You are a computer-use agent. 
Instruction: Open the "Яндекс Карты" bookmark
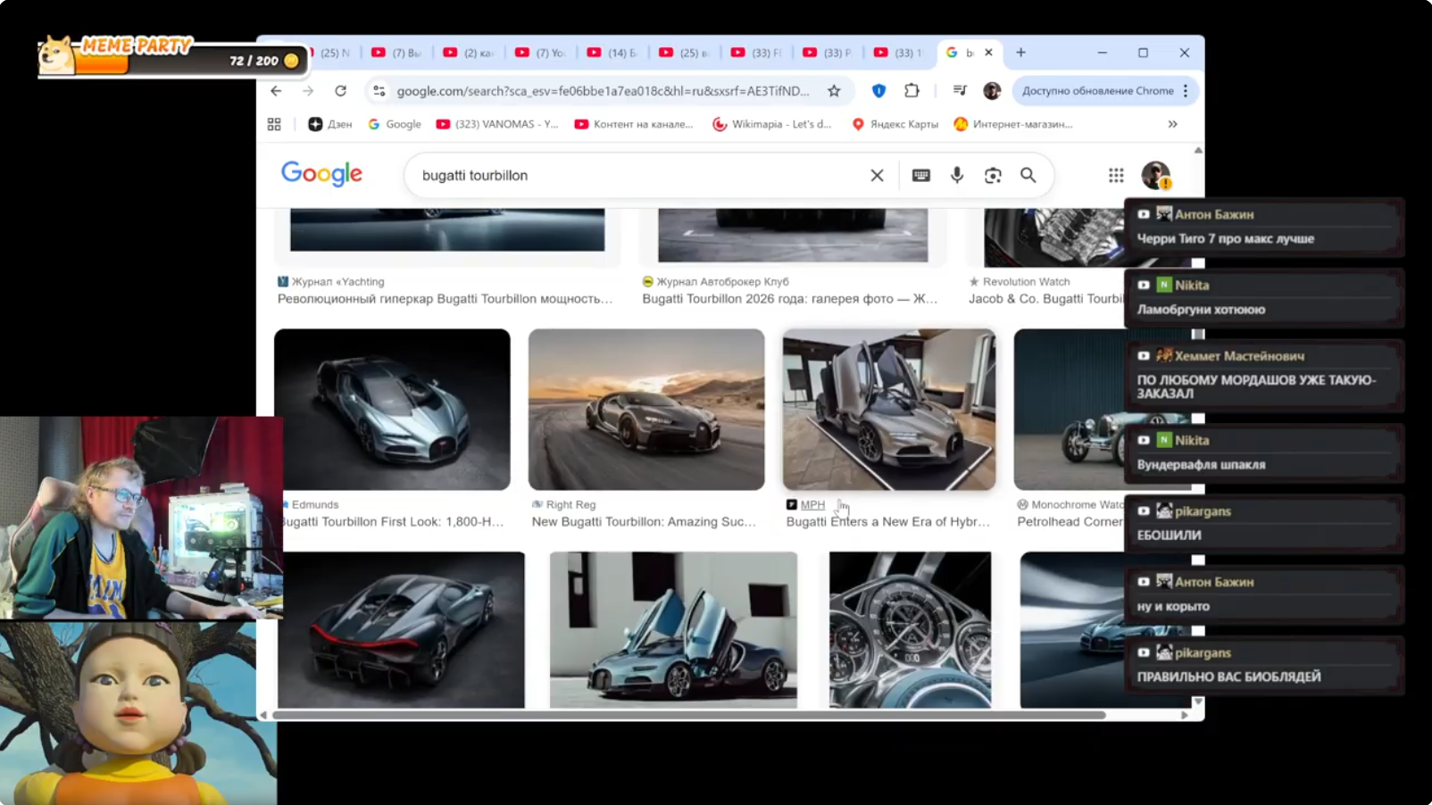pos(895,124)
